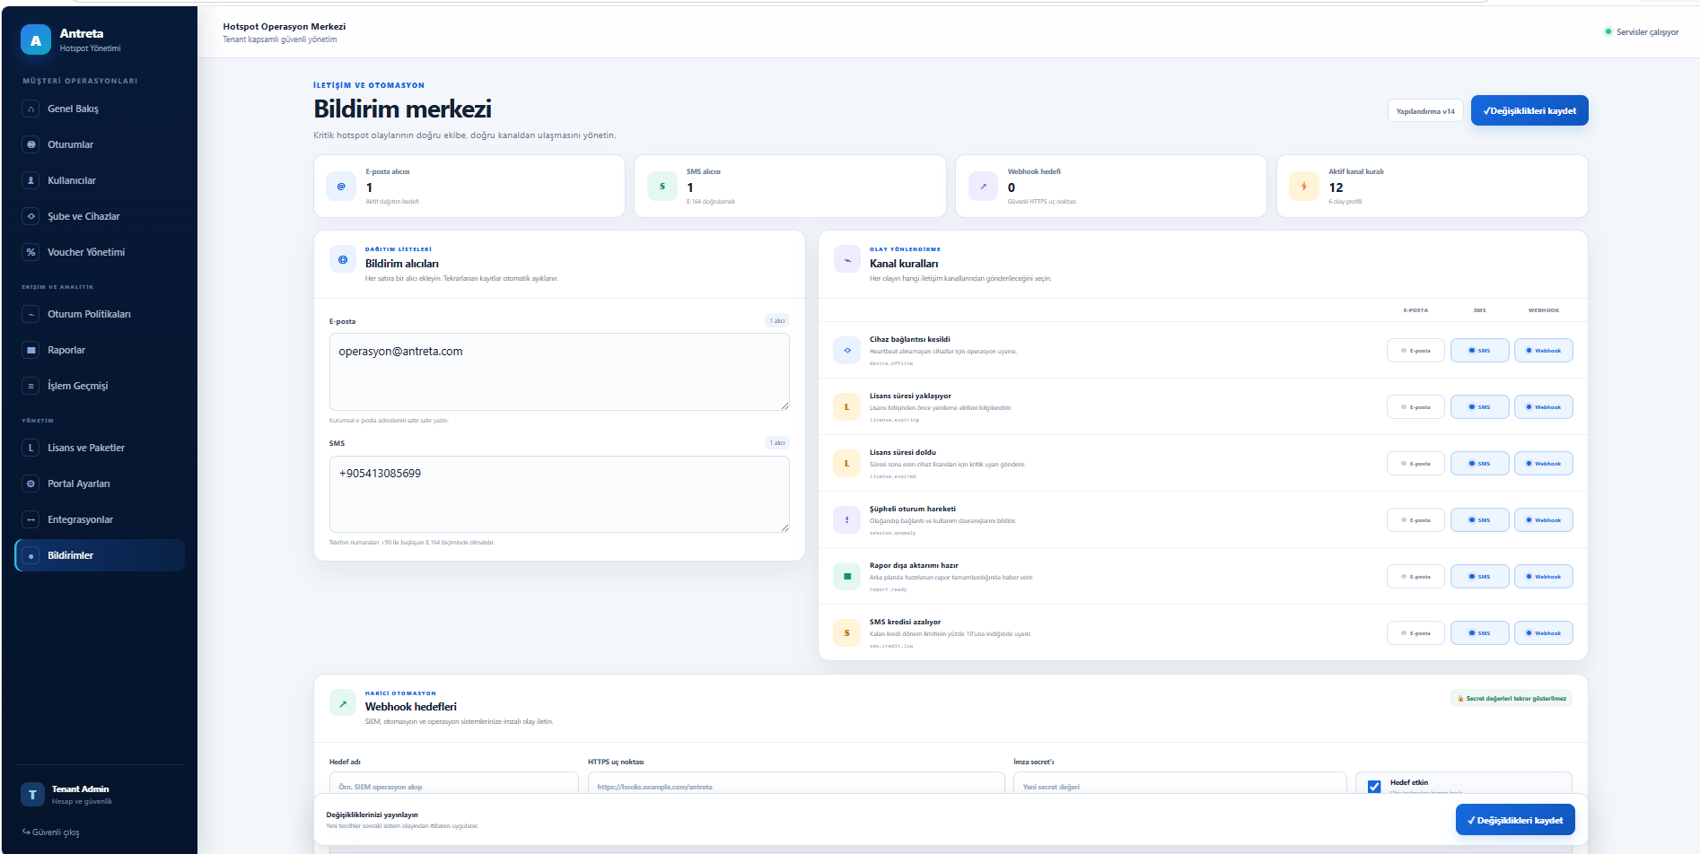Toggle the Hedef etkin checkbox
The height and width of the screenshot is (854, 1700).
[1374, 787]
